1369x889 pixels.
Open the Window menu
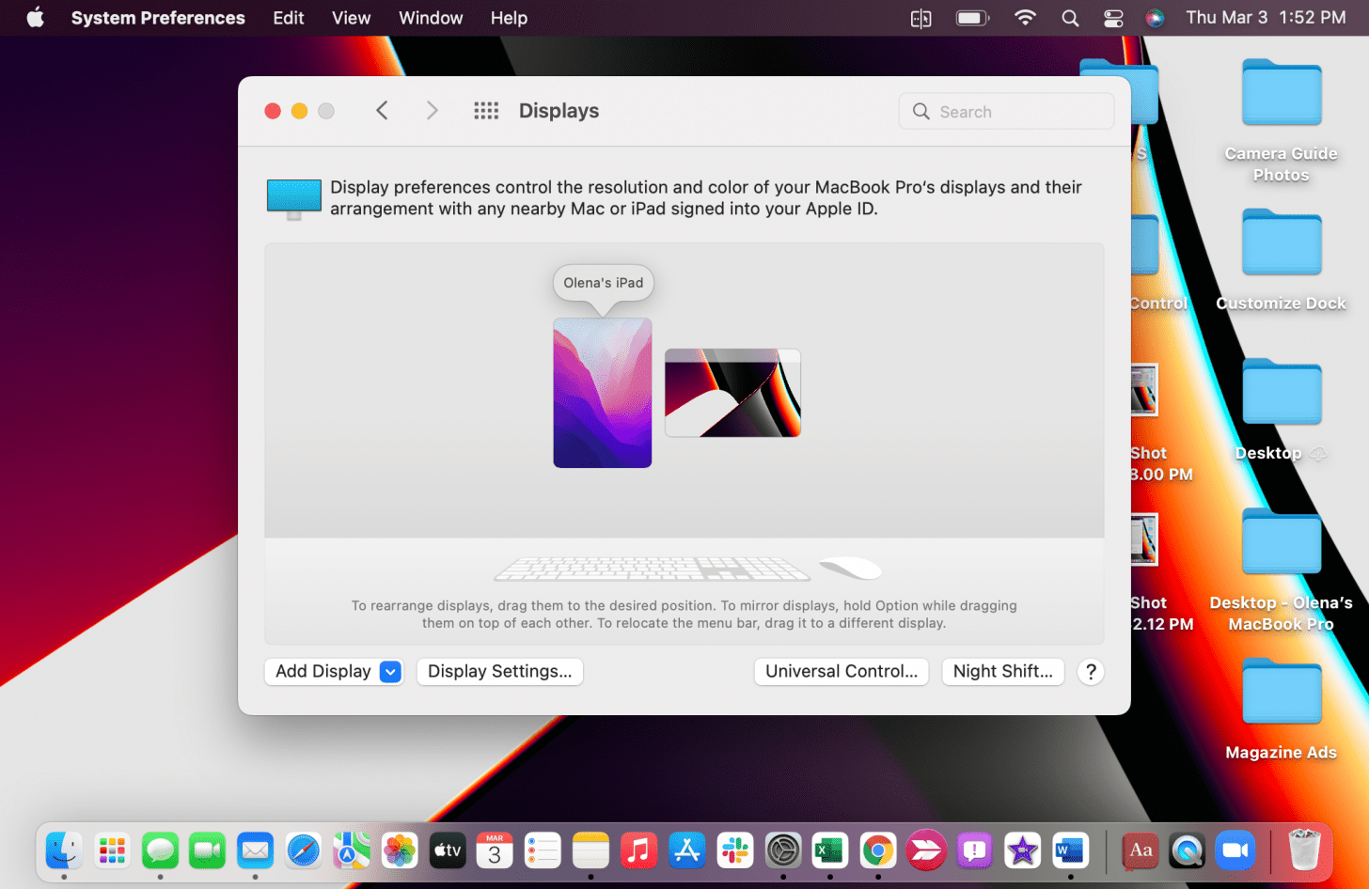point(430,18)
